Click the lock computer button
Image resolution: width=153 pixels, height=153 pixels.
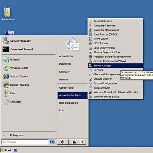[x=74, y=142]
